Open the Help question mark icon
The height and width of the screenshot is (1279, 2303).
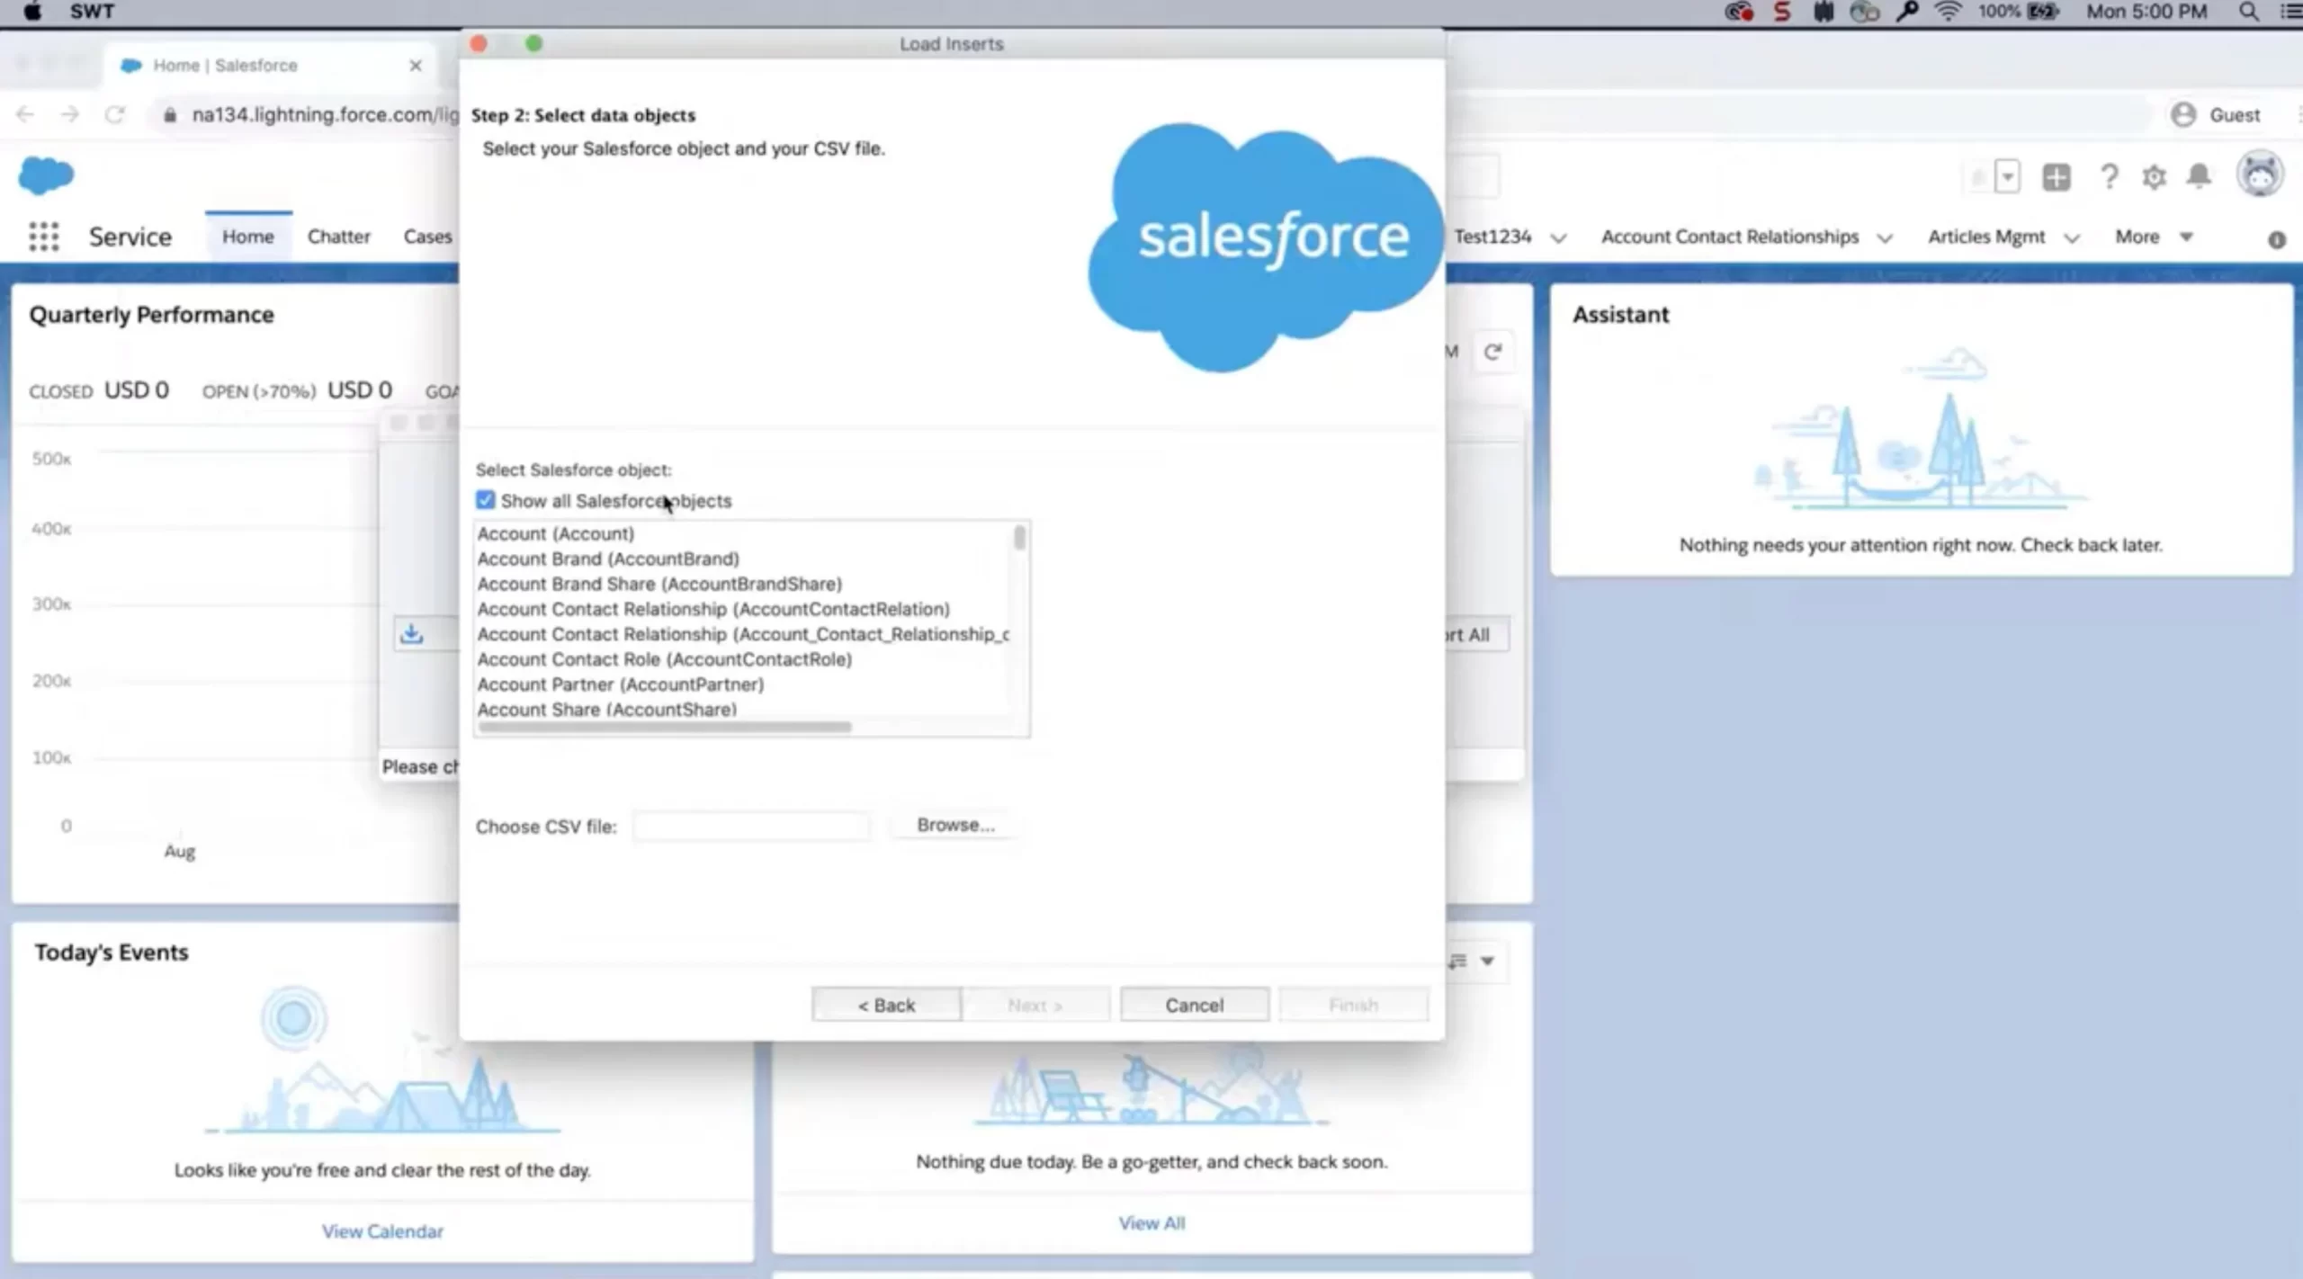click(2109, 177)
